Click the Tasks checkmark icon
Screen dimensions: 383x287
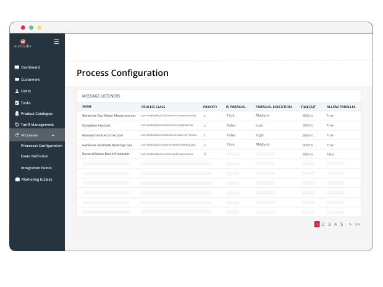17,102
